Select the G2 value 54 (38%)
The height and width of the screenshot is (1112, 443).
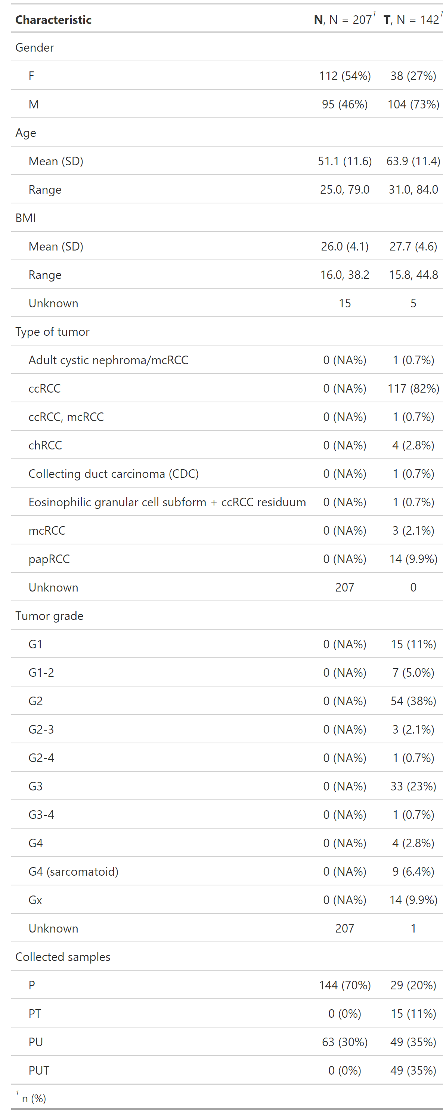coord(413,701)
